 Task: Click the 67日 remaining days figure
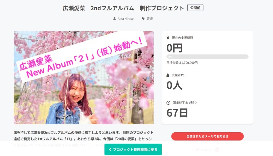click(x=177, y=113)
